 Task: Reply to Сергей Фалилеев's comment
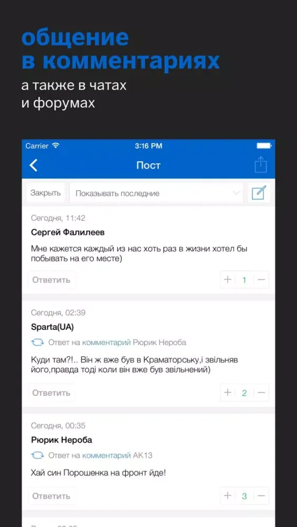tap(52, 280)
